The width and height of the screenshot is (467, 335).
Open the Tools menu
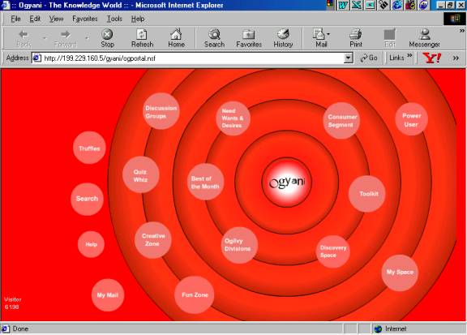(114, 19)
